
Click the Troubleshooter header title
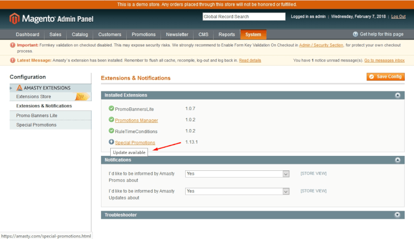tap(121, 215)
